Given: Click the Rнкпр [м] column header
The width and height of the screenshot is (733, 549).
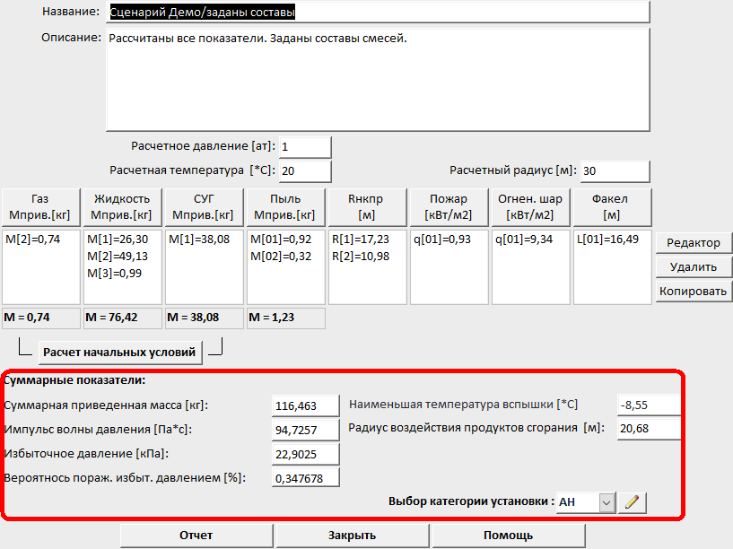Looking at the screenshot, I should 368,207.
